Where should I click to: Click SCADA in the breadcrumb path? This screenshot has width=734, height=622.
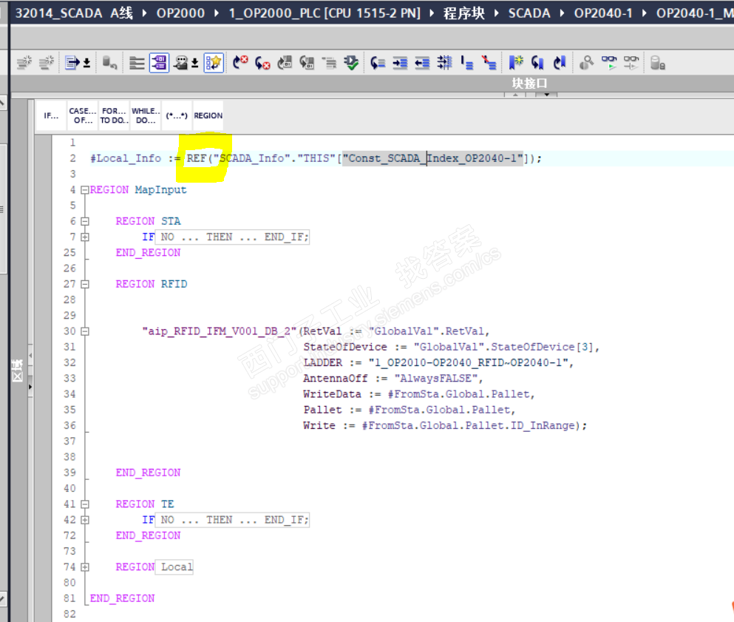tap(529, 13)
